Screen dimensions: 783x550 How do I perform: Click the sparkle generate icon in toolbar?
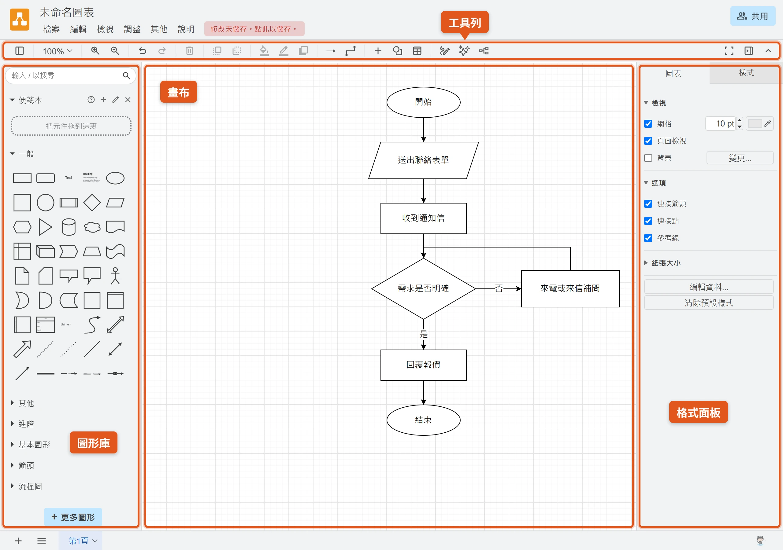[x=464, y=51]
